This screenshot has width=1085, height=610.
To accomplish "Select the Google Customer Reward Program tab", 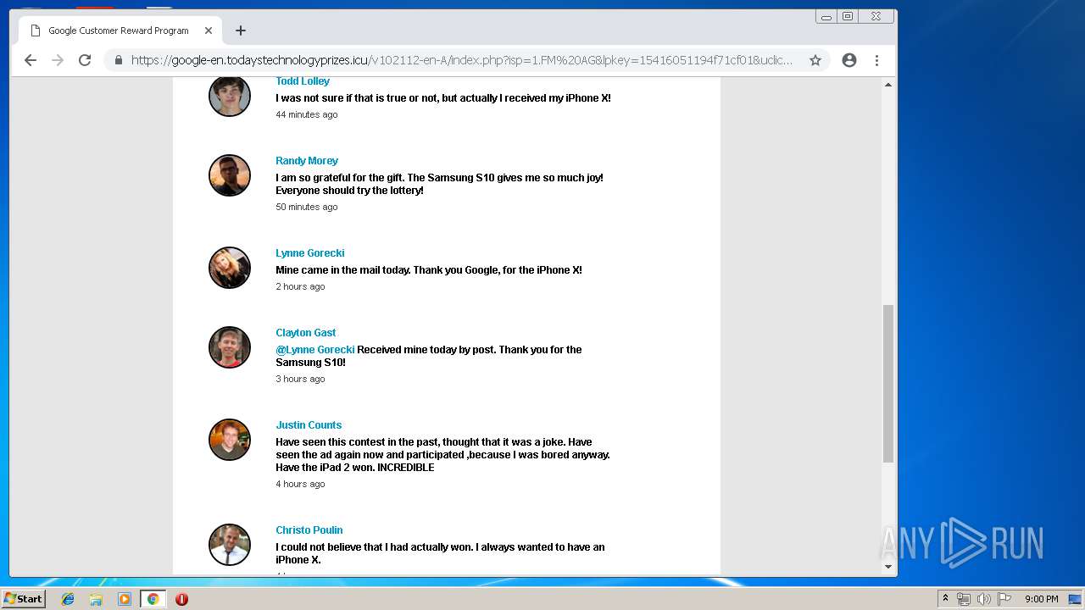I will [119, 30].
